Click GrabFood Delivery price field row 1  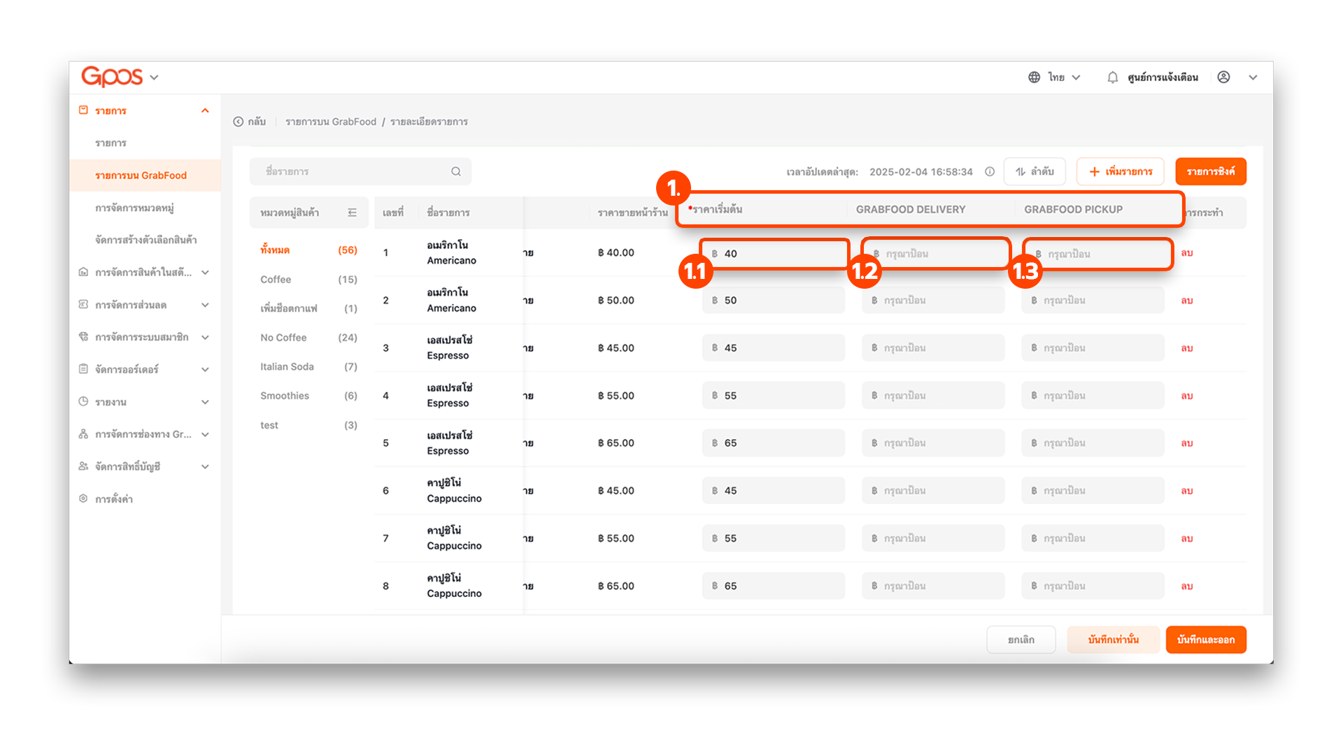point(935,254)
